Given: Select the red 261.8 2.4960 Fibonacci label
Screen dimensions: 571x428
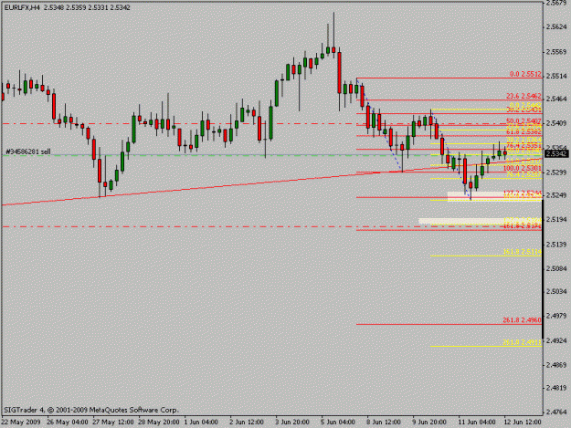Looking at the screenshot, I should tap(523, 320).
